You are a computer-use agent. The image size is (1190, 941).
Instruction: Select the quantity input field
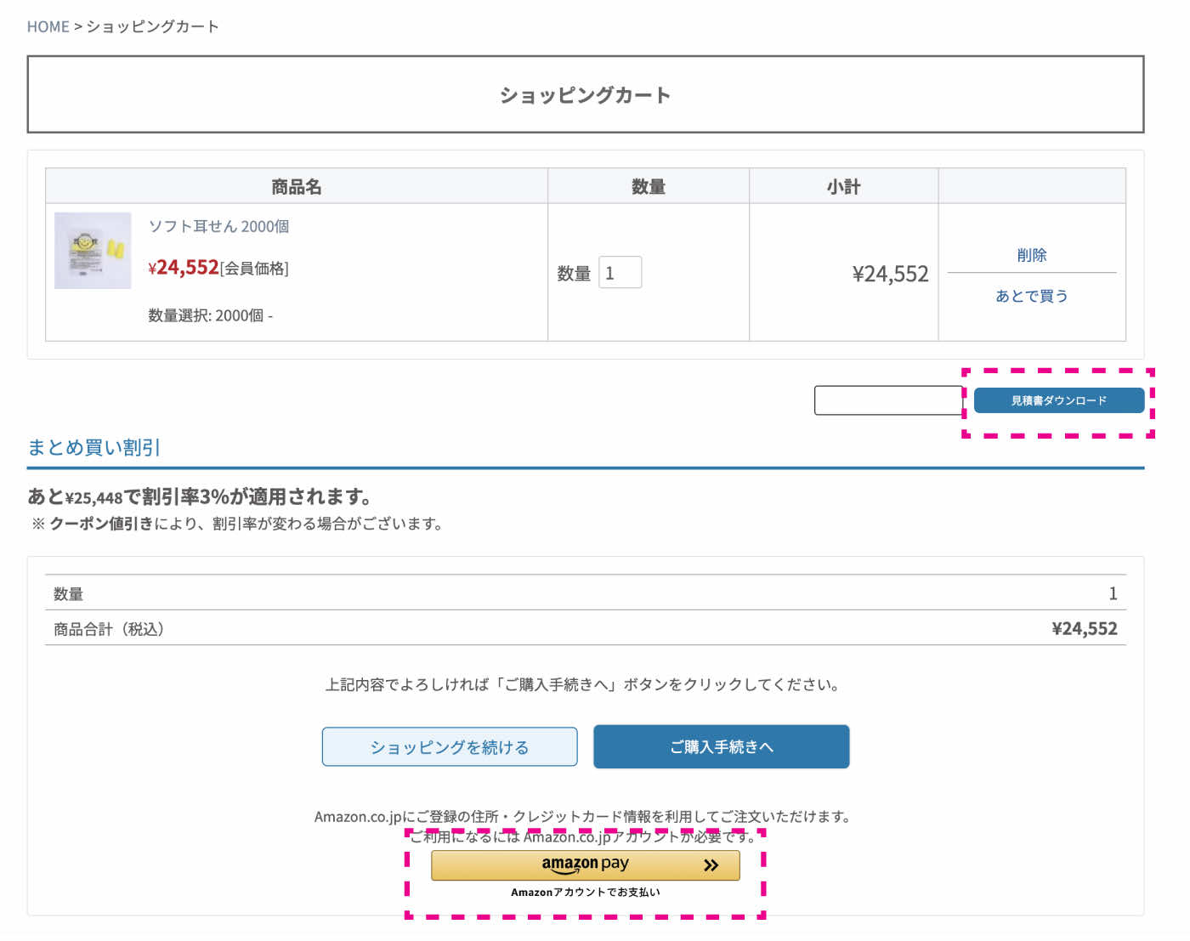pyautogui.click(x=620, y=272)
